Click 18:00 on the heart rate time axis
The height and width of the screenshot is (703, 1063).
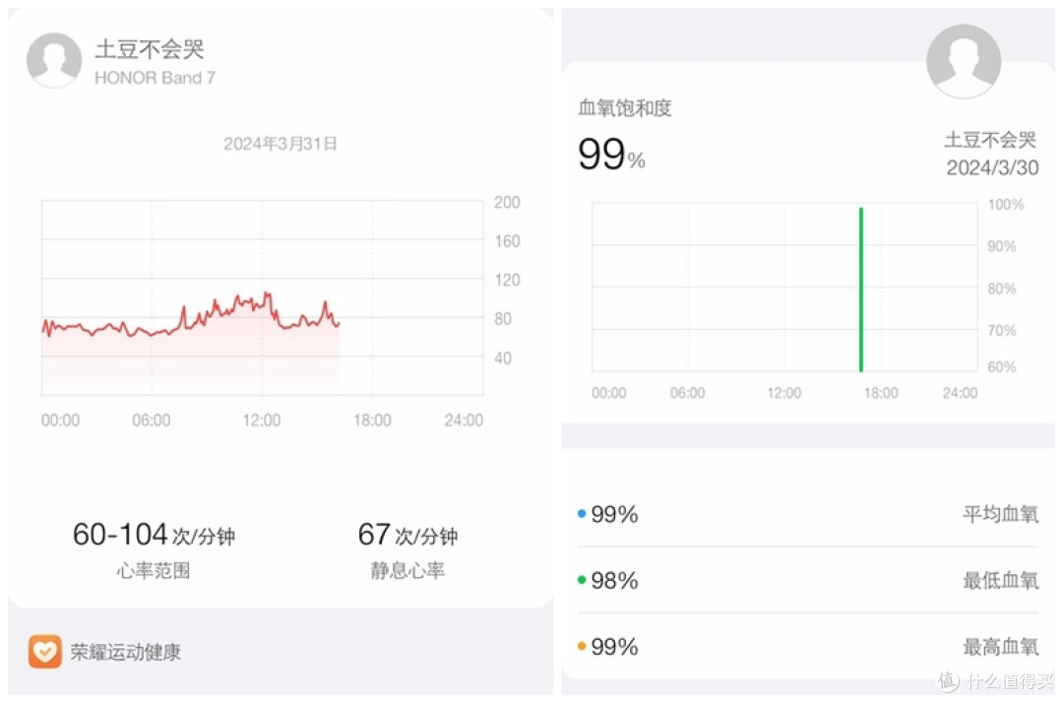(x=372, y=420)
